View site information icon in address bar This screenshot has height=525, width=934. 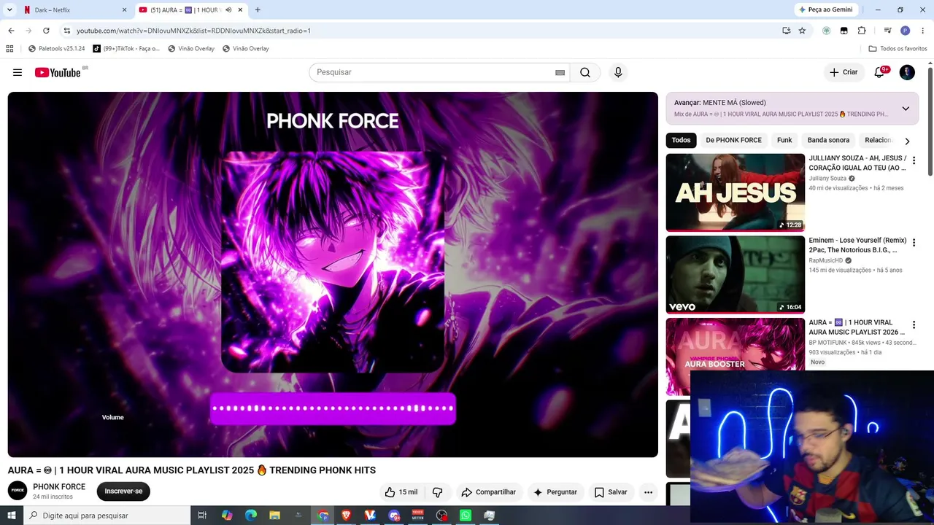(x=66, y=31)
